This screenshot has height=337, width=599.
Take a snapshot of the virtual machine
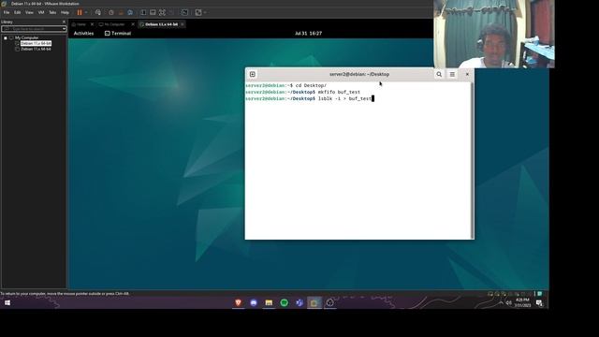pos(111,12)
